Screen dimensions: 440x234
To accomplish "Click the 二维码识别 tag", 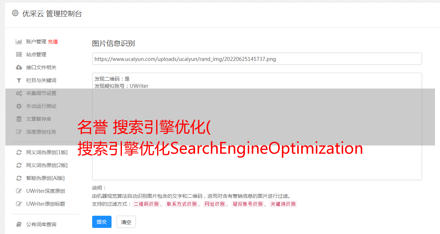I will pyautogui.click(x=146, y=204).
